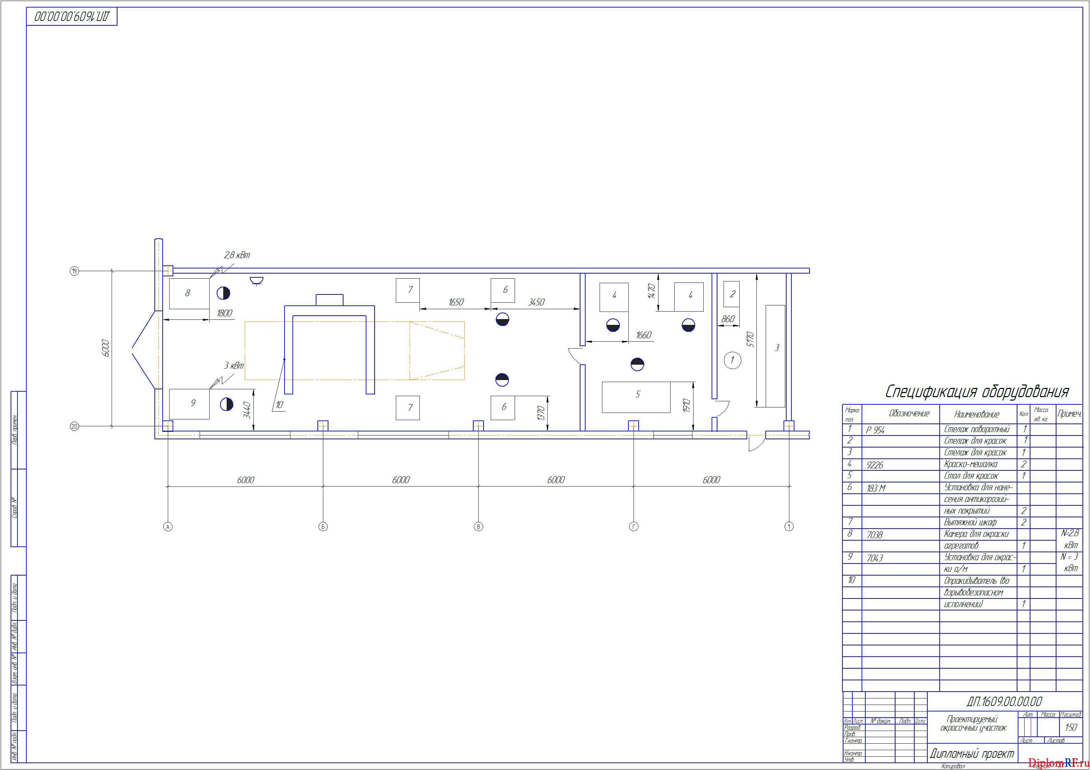Click the scale value "1:50"

(x=1070, y=727)
